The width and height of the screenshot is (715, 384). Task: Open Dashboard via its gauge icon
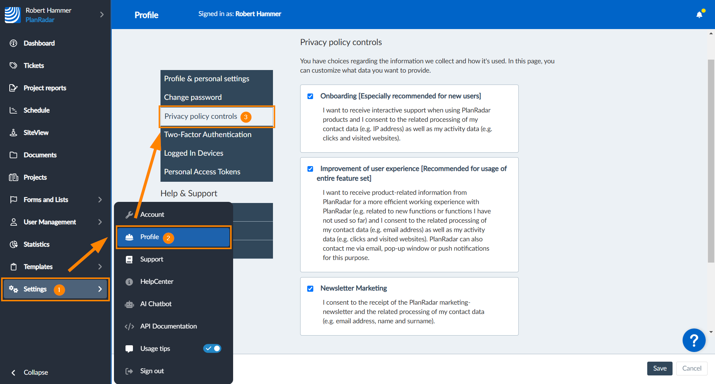click(13, 43)
